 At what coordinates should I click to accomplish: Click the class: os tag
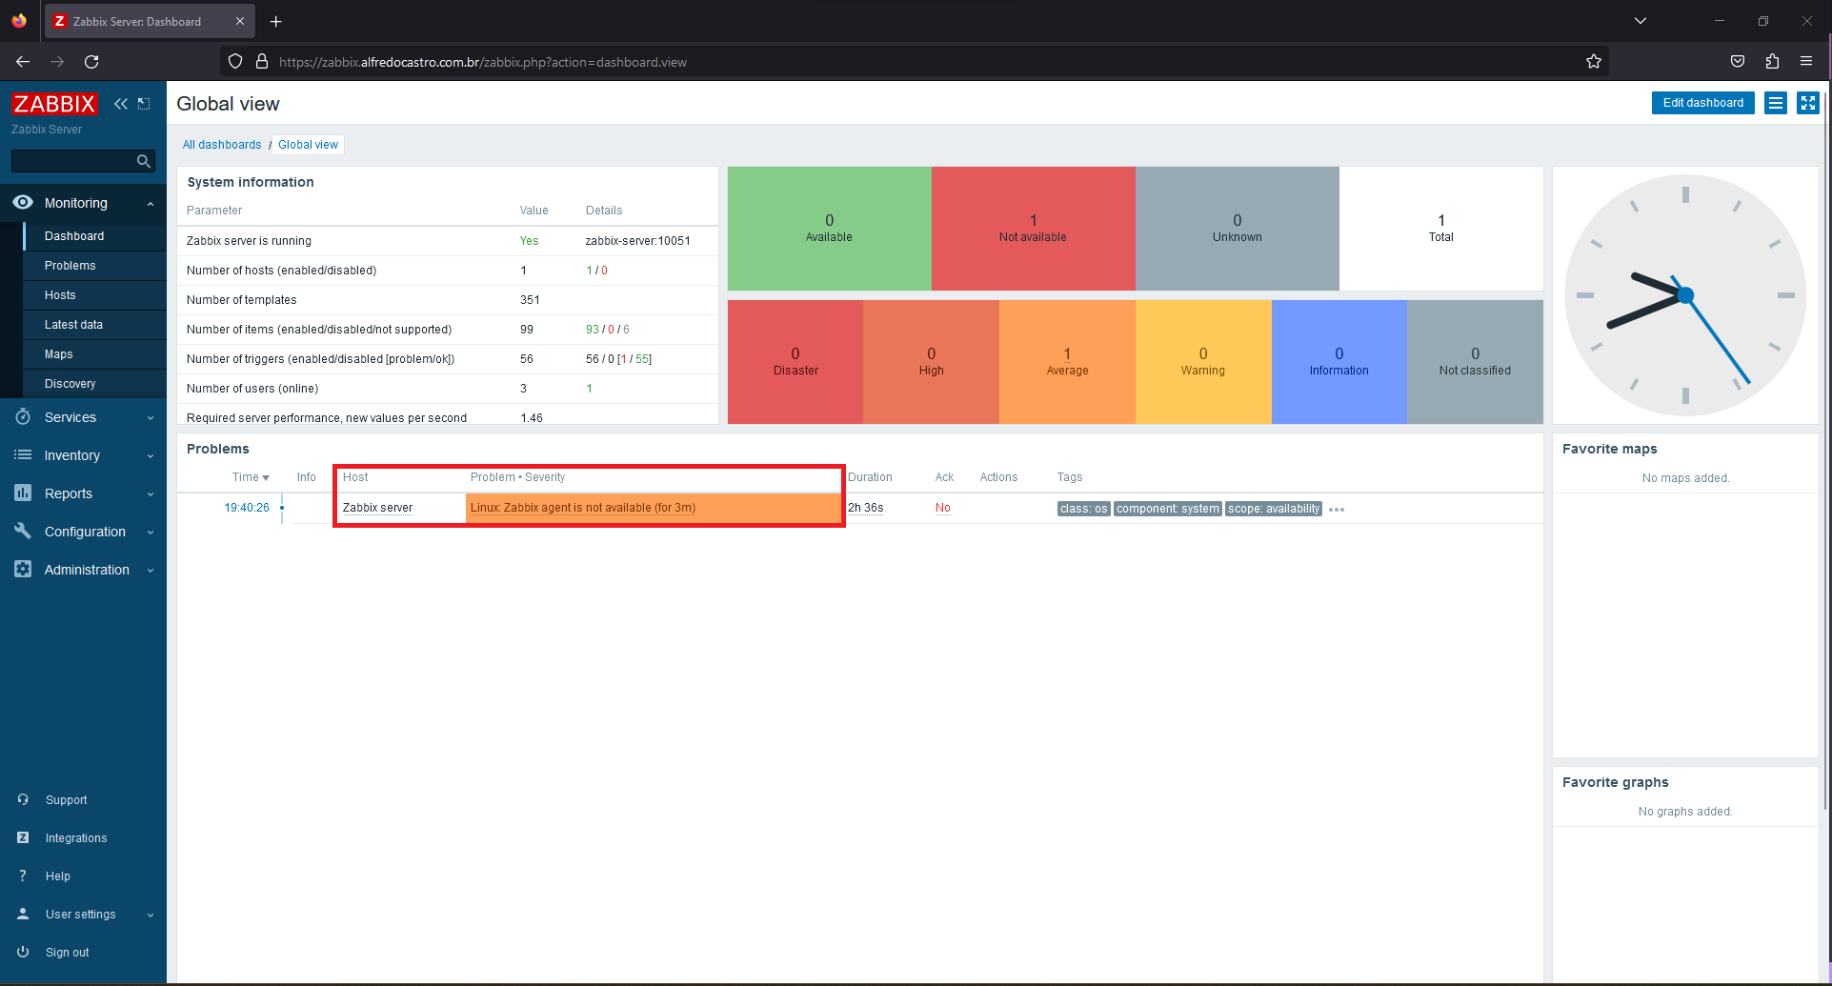coord(1084,509)
